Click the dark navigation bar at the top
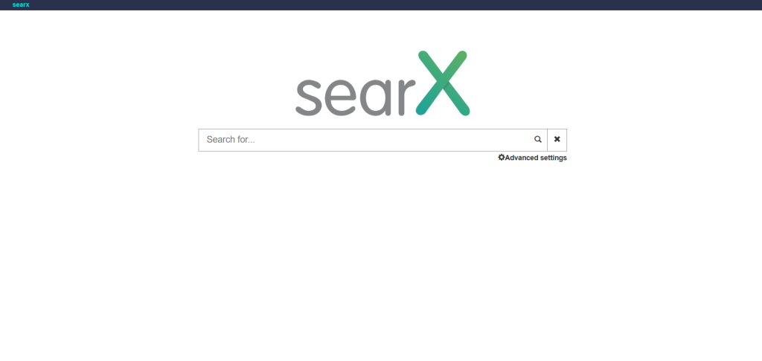Screen dimensions: 762x361 click(x=381, y=5)
